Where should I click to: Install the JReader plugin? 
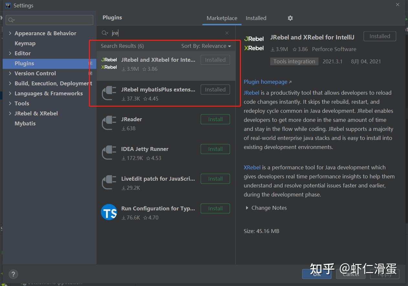(x=215, y=119)
